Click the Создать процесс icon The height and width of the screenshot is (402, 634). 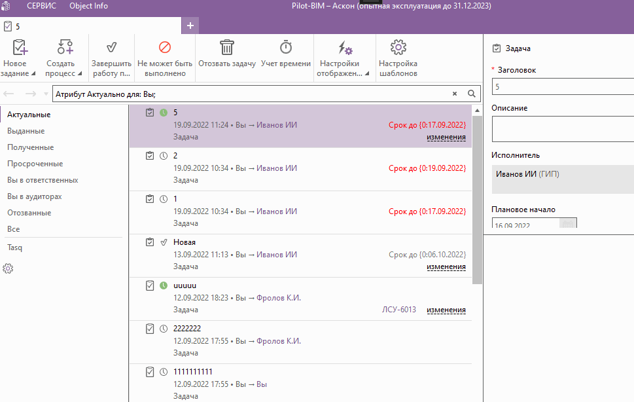[64, 48]
